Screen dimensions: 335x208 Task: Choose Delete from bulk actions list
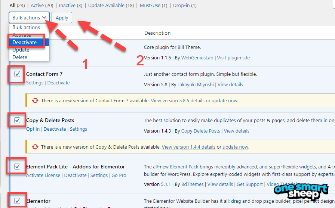click(29, 57)
